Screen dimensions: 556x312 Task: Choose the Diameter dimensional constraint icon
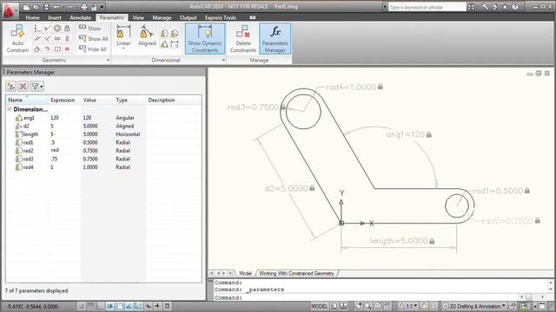175,34
